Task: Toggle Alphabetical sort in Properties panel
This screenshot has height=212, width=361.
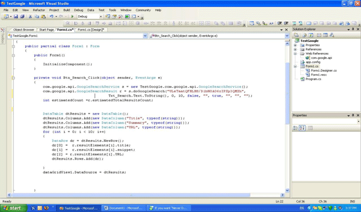Action: (302, 128)
